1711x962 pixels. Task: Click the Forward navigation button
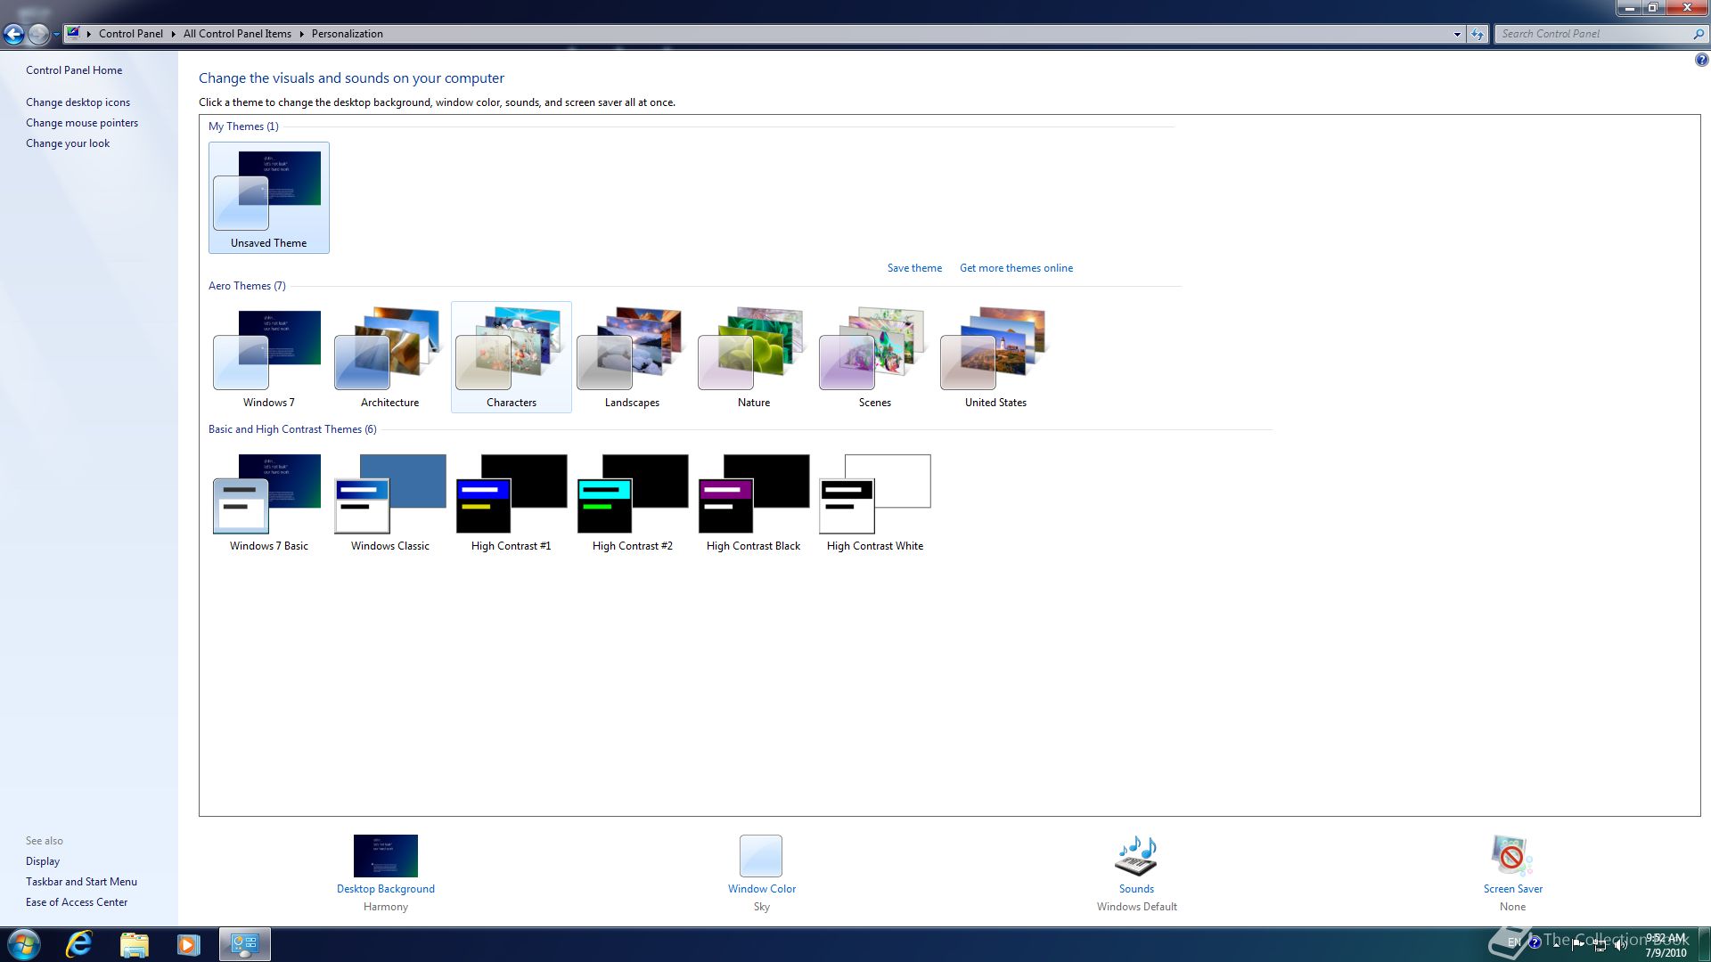[x=38, y=34]
